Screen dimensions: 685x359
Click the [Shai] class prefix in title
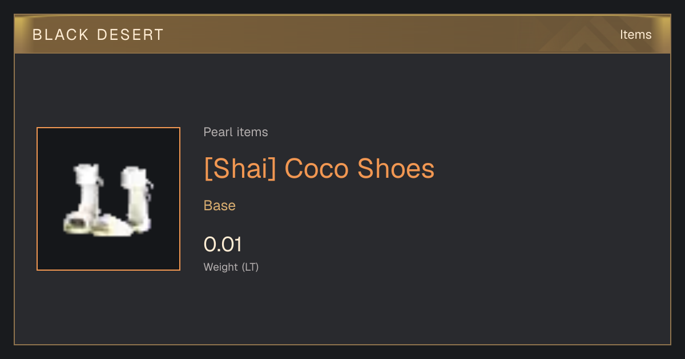click(240, 169)
